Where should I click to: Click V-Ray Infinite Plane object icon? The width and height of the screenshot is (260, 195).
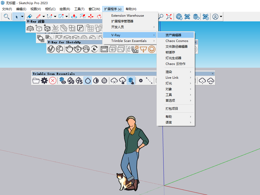(x=30, y=28)
